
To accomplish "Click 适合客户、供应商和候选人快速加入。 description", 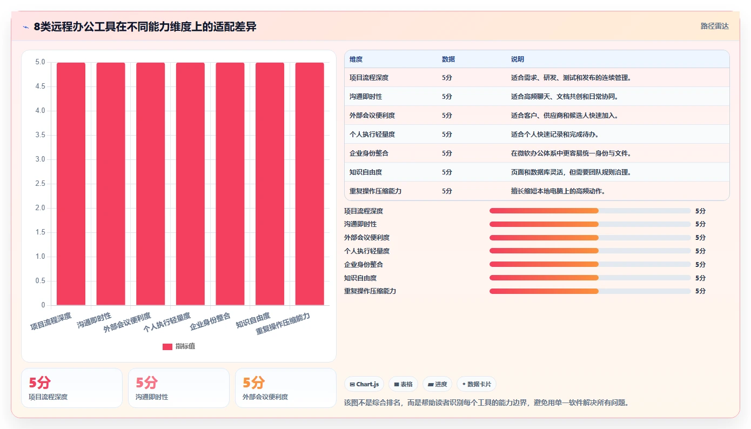I will [565, 116].
